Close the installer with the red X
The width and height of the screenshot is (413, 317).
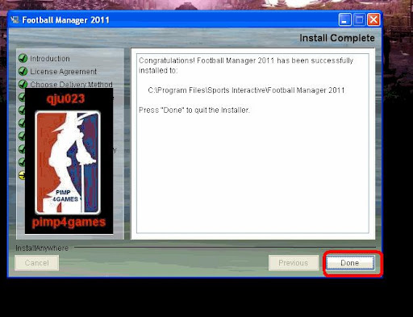(x=373, y=20)
